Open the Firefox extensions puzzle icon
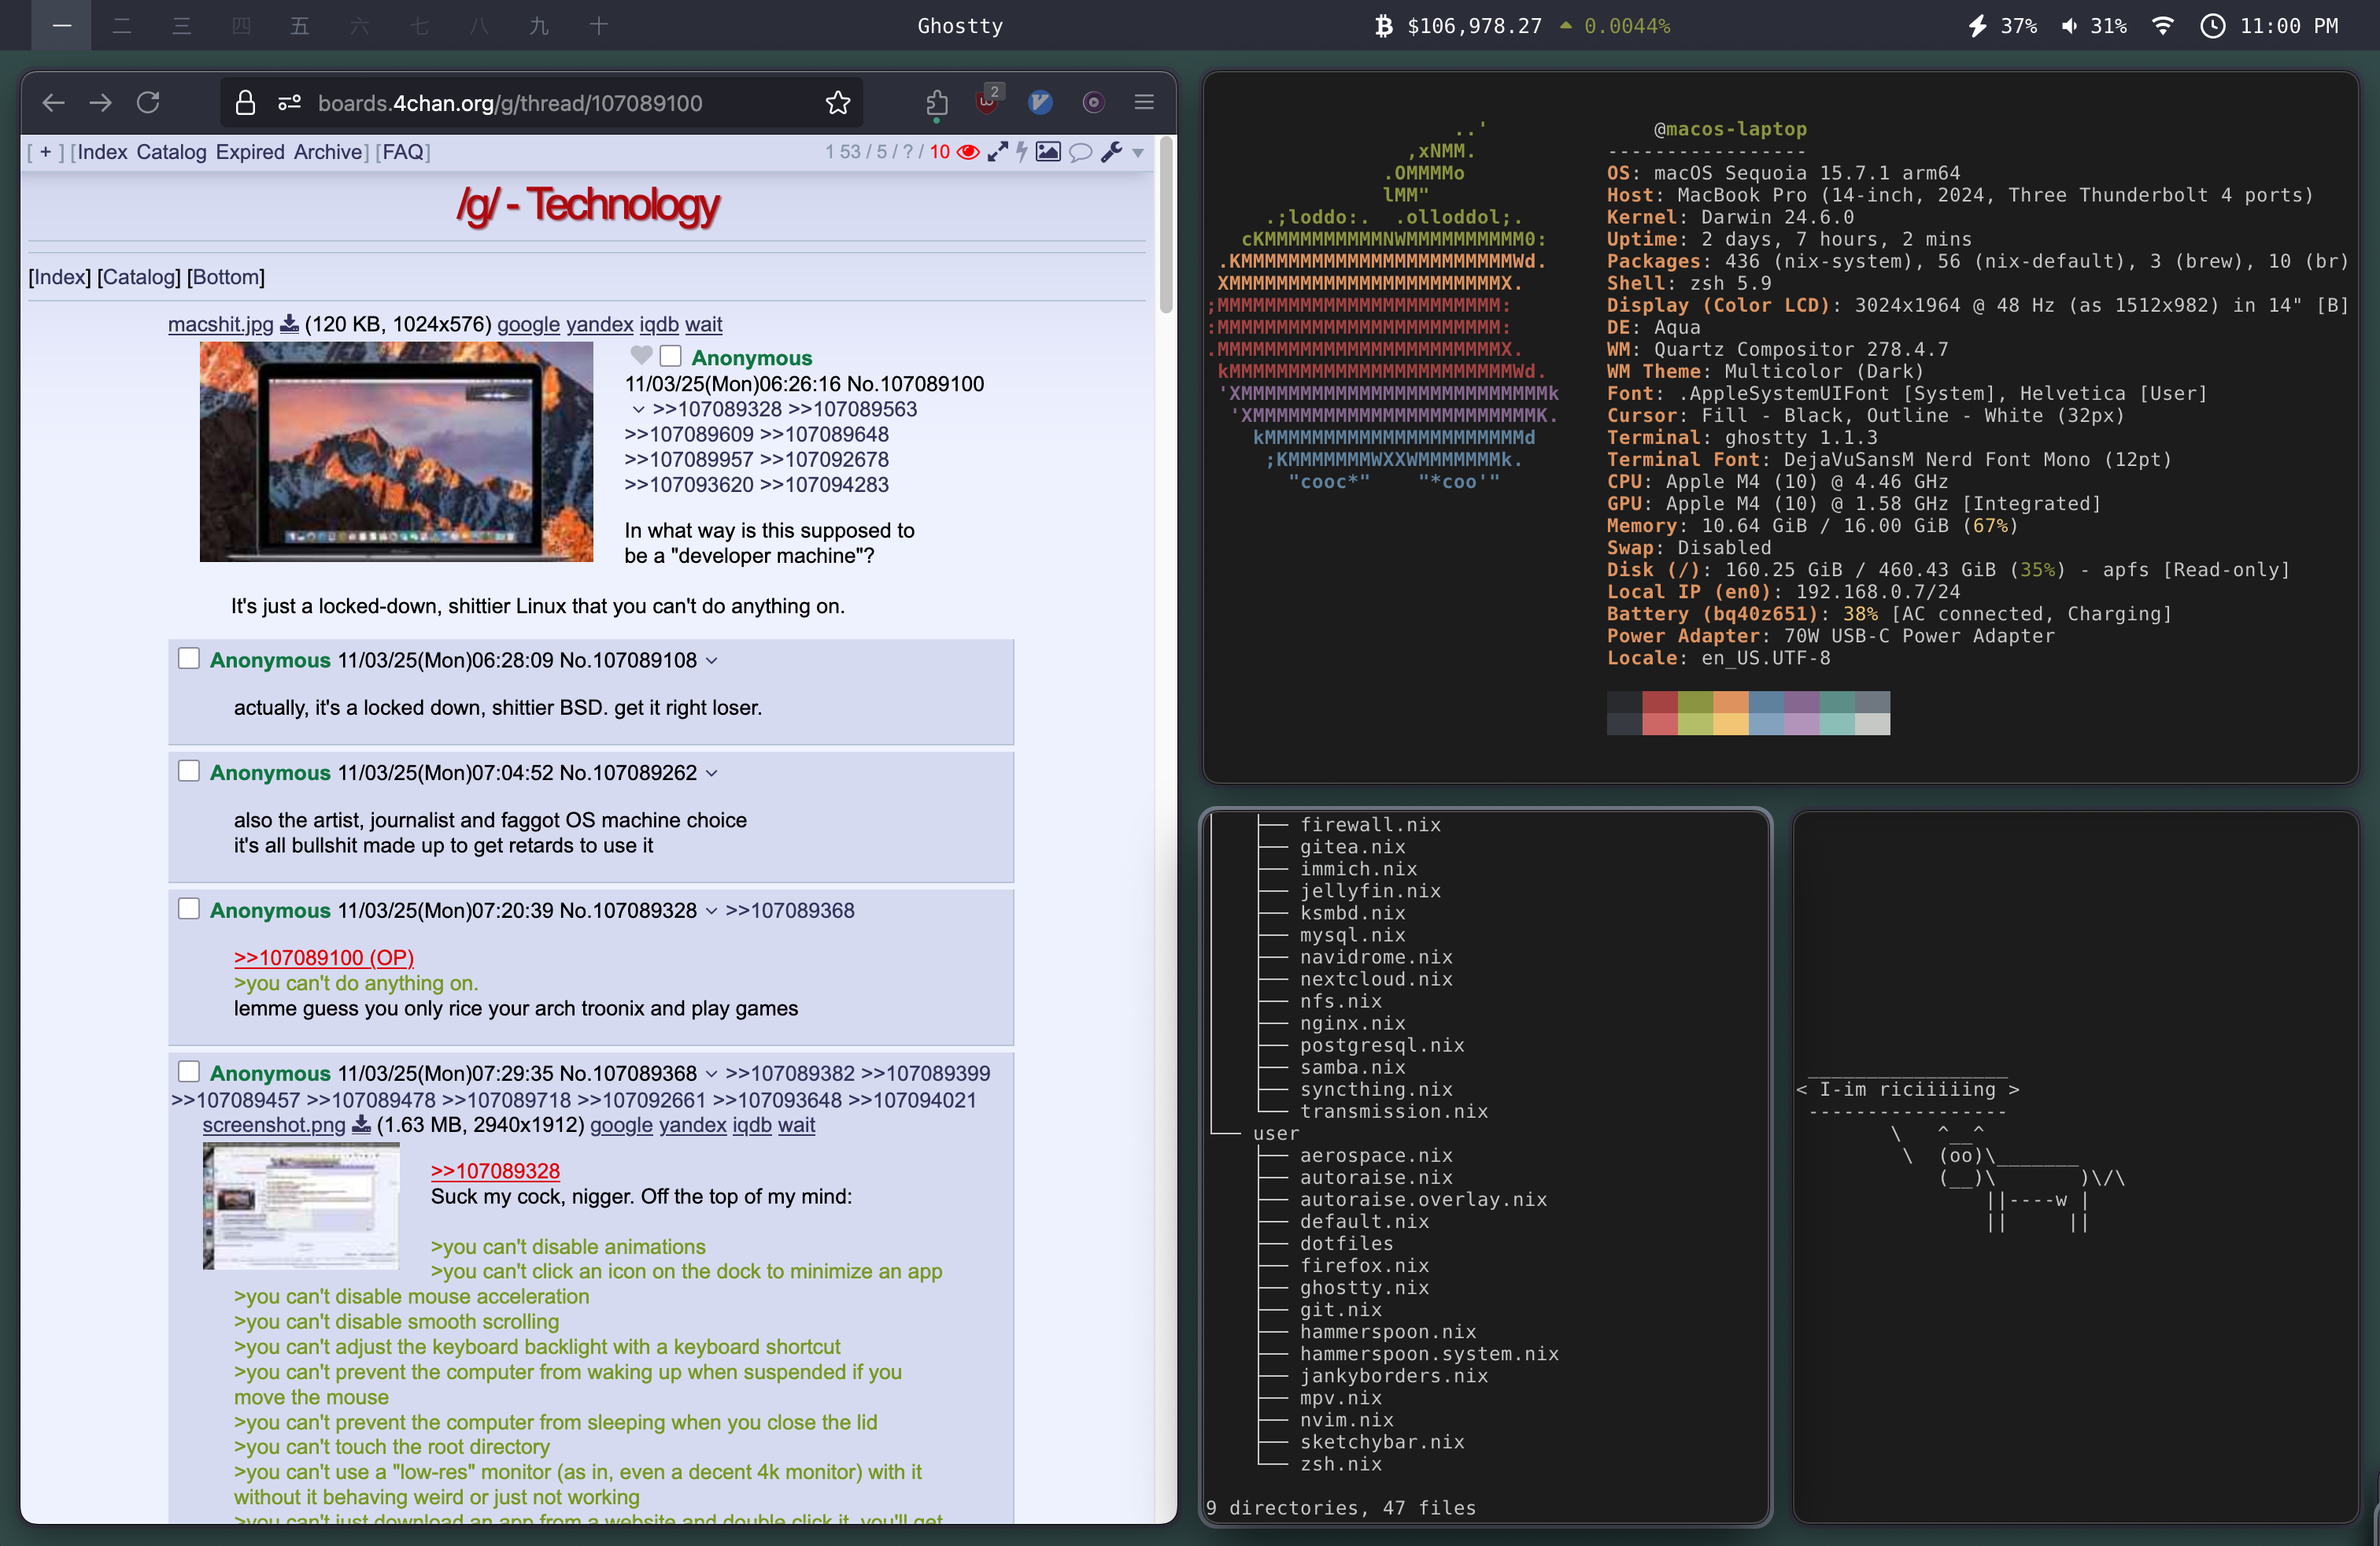The height and width of the screenshot is (1546, 2380). click(936, 102)
